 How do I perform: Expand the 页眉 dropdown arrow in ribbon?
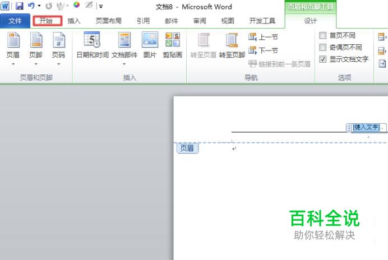[13, 64]
